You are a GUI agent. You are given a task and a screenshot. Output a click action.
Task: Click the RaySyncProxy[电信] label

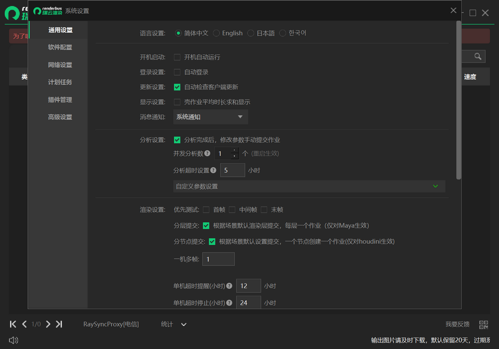(x=111, y=324)
